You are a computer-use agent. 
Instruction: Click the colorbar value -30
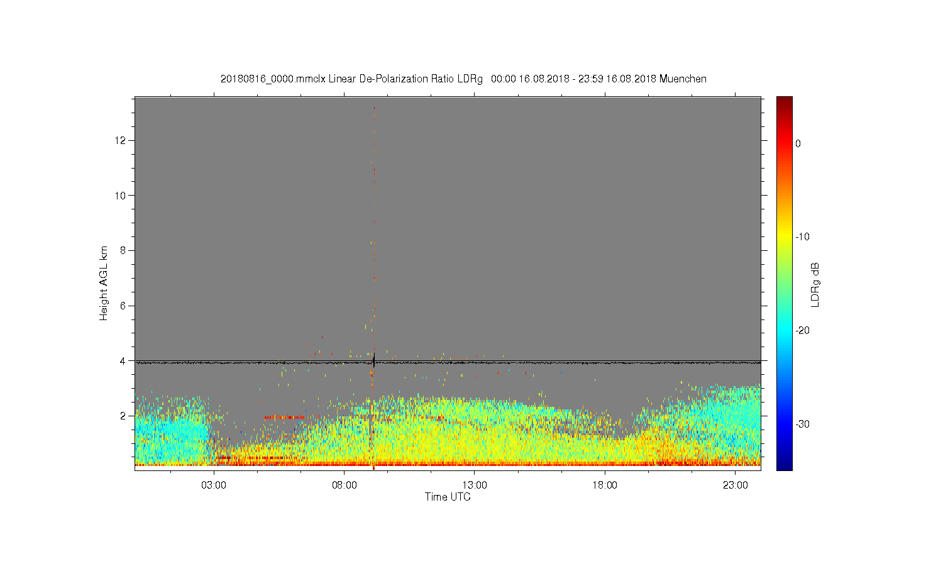(802, 425)
